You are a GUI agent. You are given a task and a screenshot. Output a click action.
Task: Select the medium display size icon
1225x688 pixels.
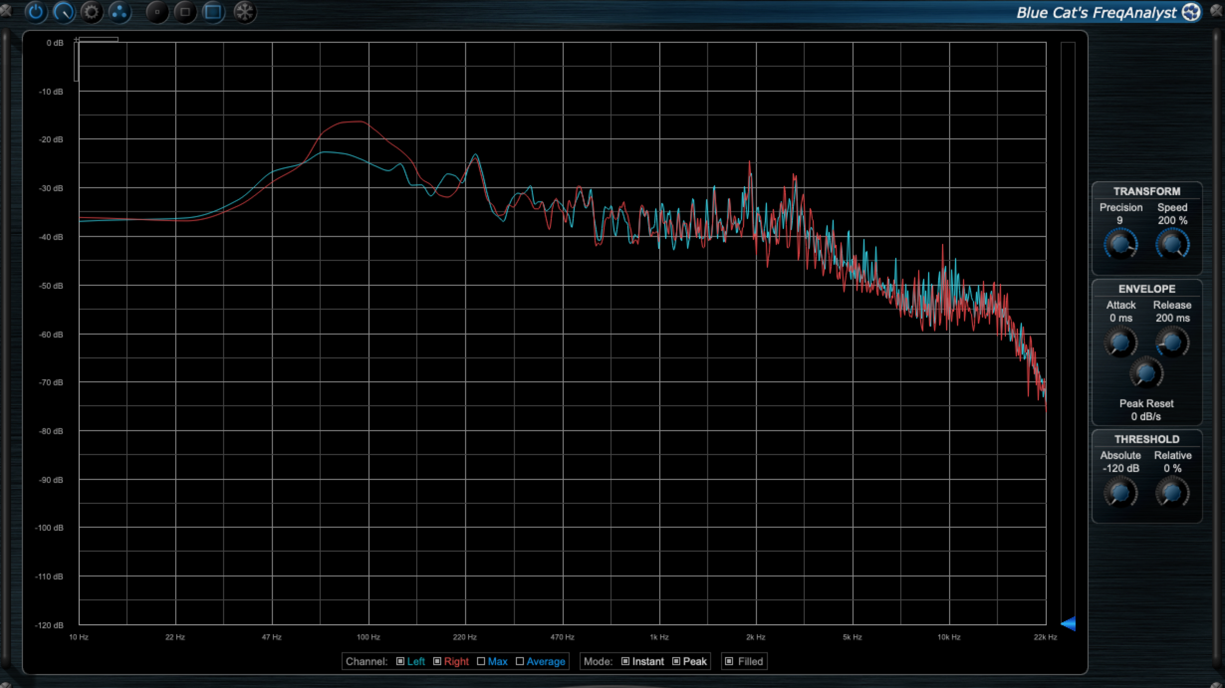coord(185,12)
